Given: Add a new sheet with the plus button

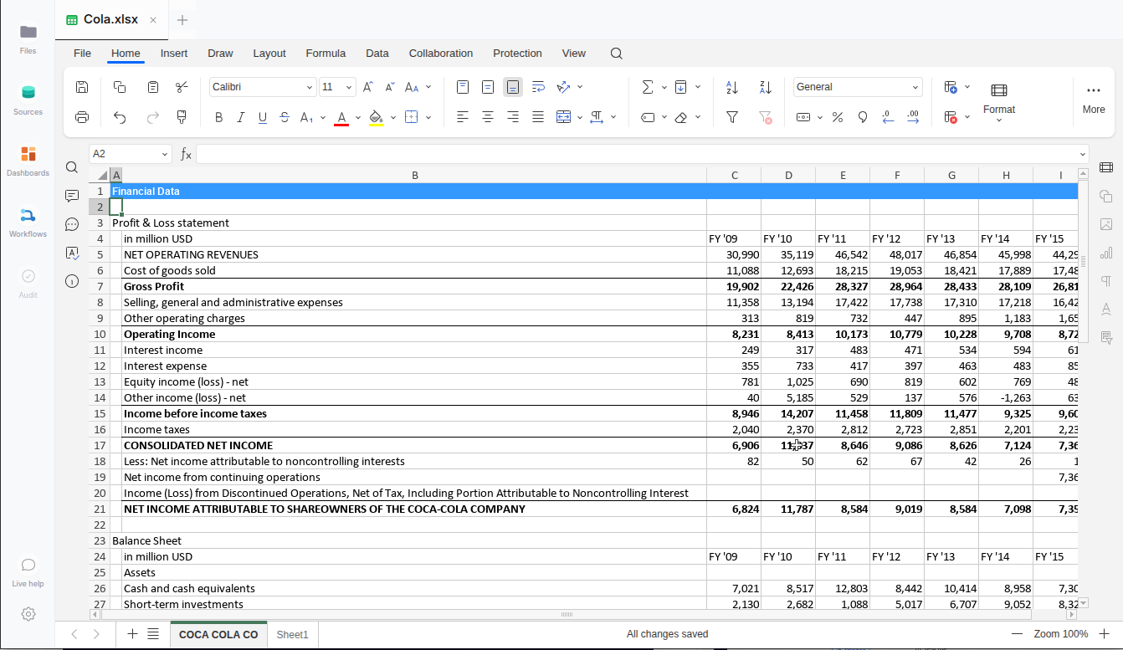Looking at the screenshot, I should tap(132, 634).
